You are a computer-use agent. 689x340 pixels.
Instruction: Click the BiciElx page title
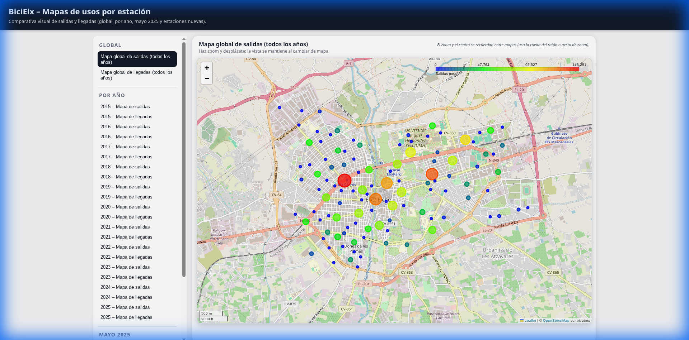tap(80, 11)
